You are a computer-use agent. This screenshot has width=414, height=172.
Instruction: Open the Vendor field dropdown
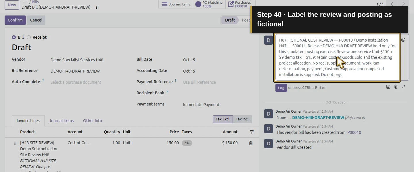[89, 60]
